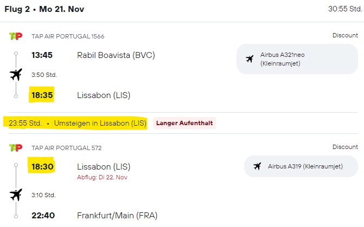Click the Umsteigen in Lissabon (LIS) layover text
The height and width of the screenshot is (227, 364).
[100, 123]
